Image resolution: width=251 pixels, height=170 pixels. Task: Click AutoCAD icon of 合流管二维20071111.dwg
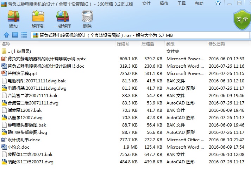4,103
